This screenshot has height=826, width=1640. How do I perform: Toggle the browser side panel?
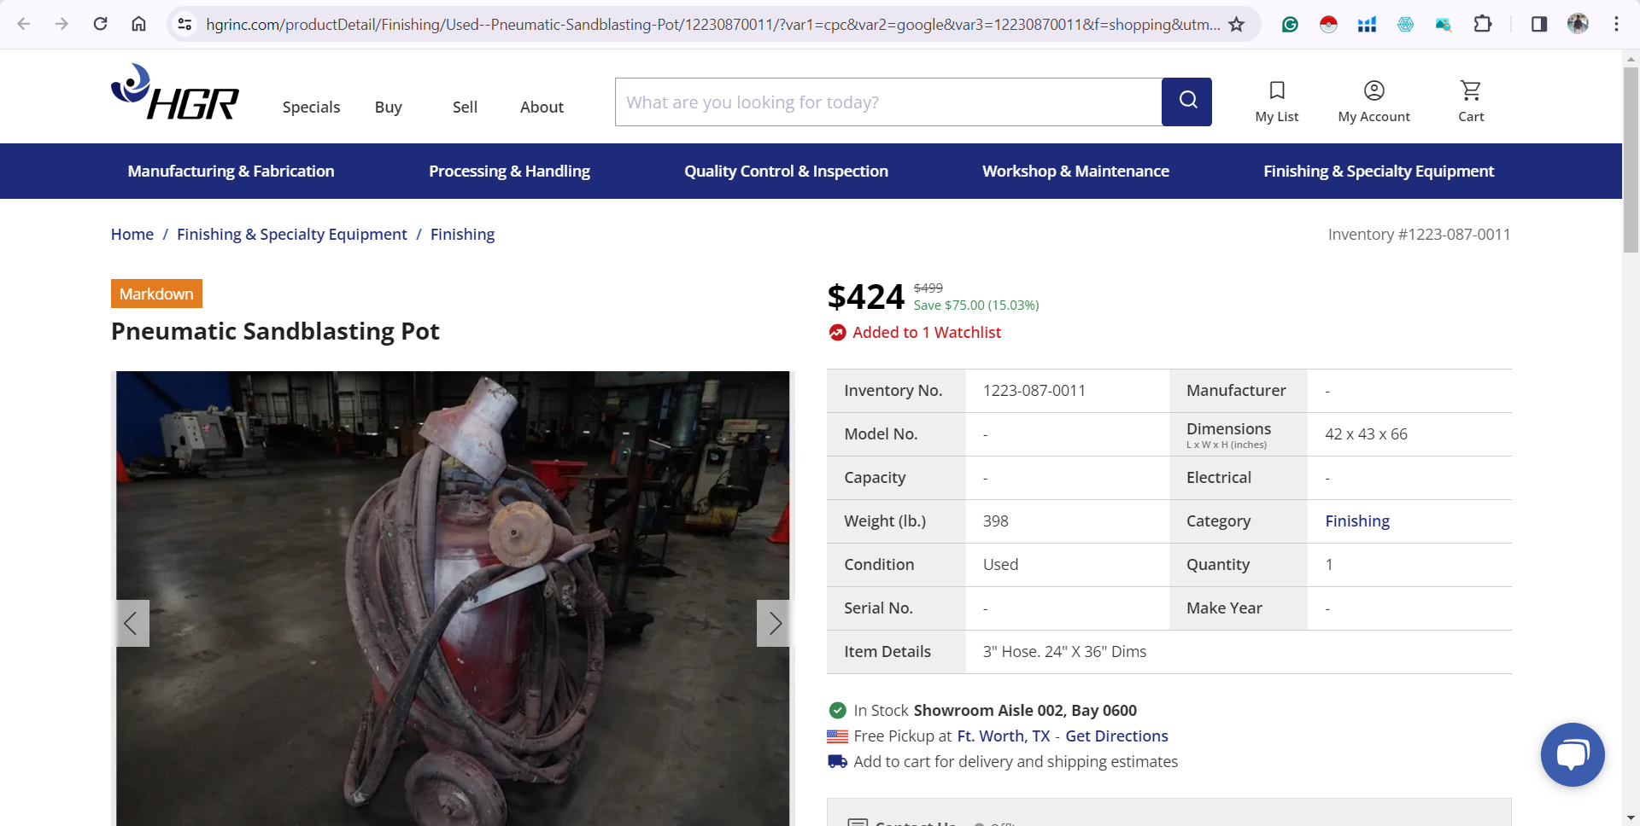tap(1539, 24)
